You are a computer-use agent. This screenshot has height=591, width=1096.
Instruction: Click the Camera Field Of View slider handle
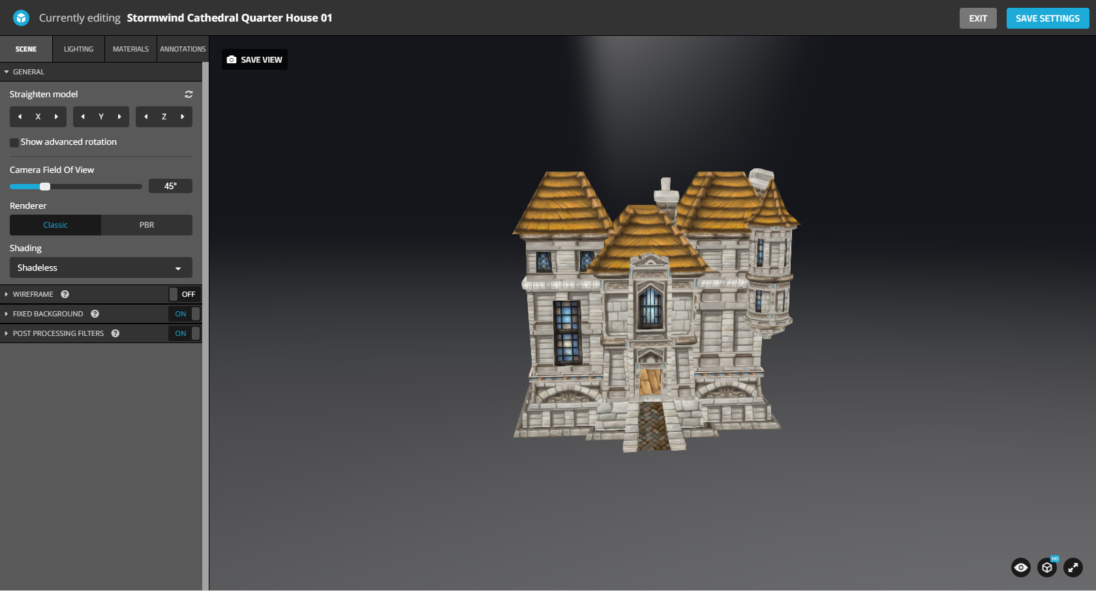[45, 187]
